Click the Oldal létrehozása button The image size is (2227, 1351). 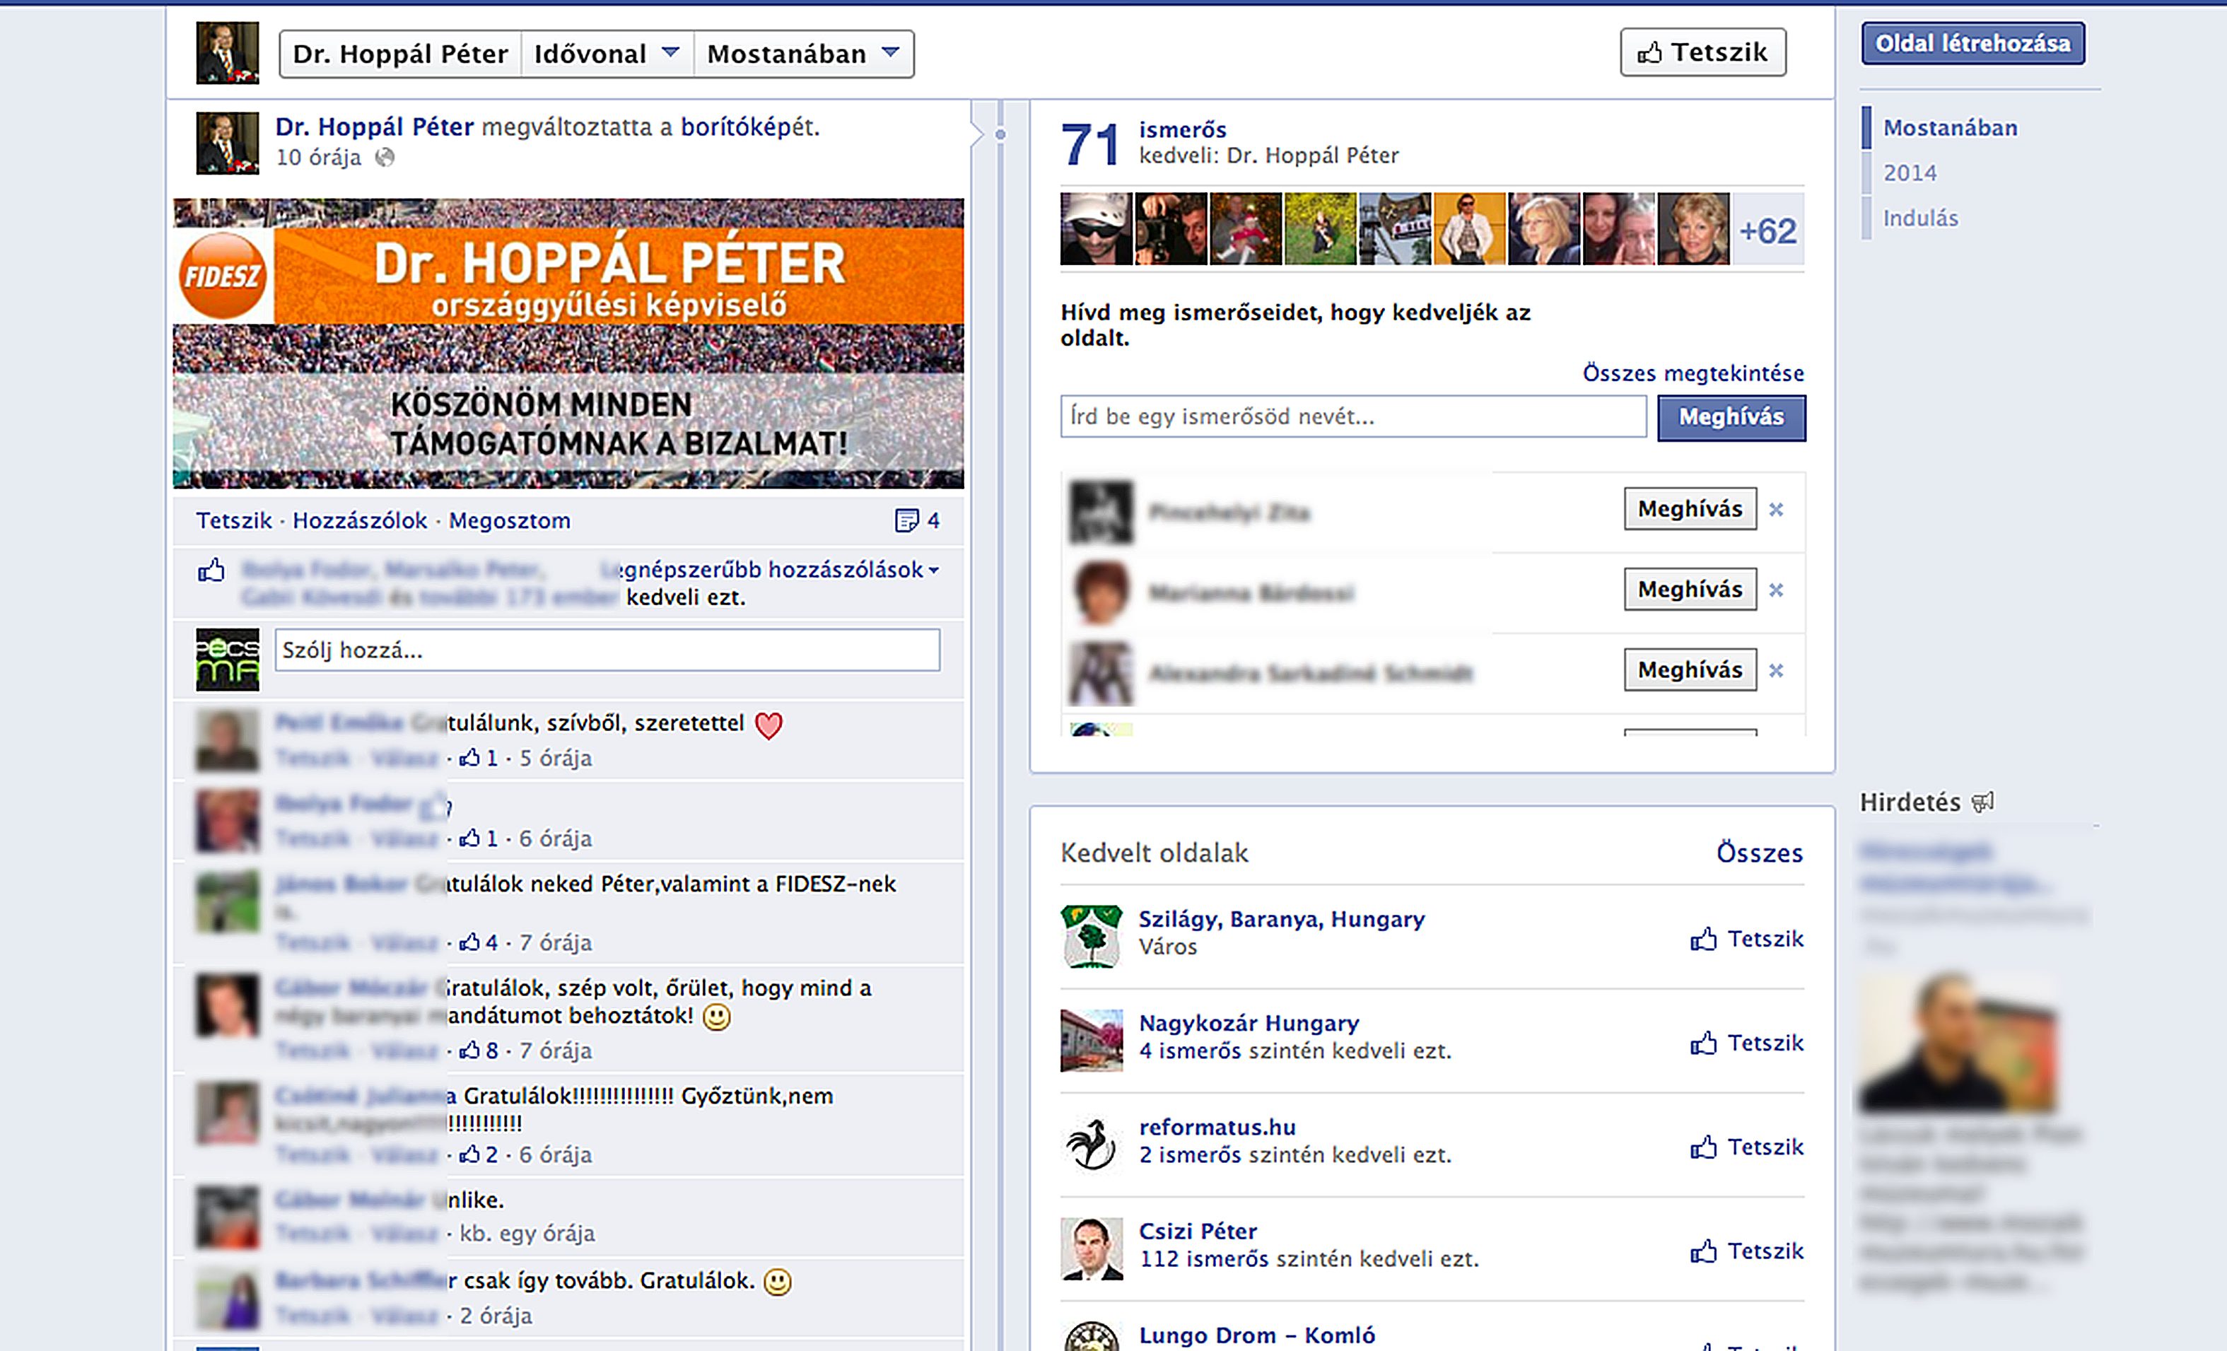click(x=1973, y=43)
